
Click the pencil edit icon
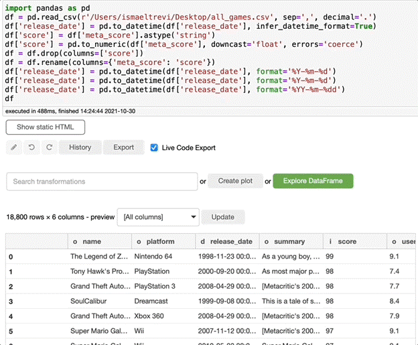pyautogui.click(x=14, y=147)
